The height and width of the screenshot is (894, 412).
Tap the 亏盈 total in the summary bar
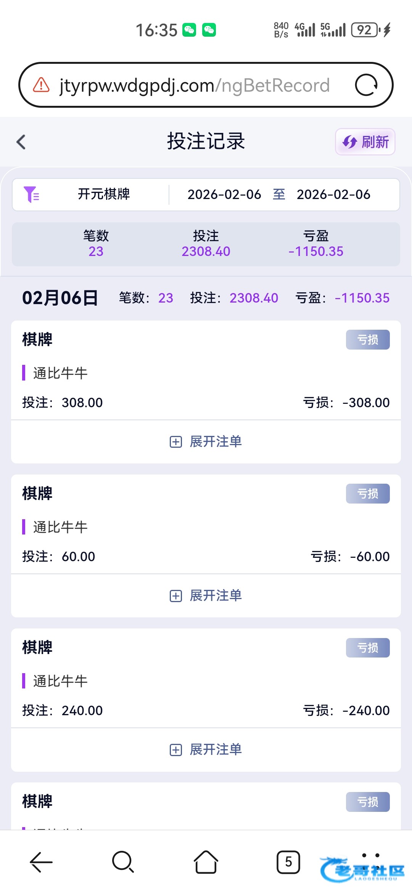point(316,244)
